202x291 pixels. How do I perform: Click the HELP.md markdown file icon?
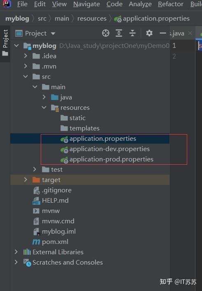36,201
